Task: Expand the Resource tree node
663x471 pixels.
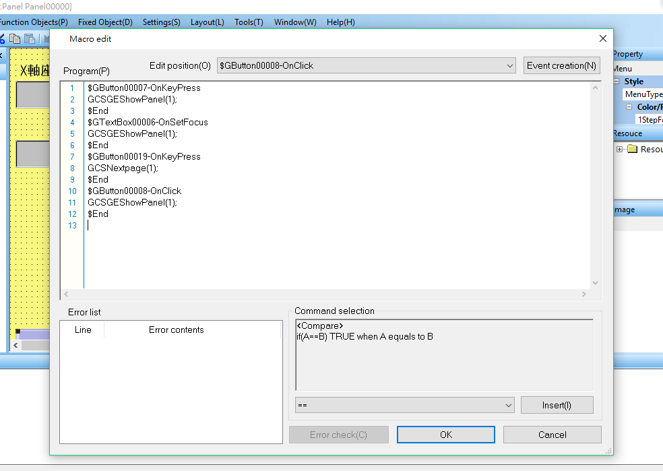Action: pyautogui.click(x=619, y=149)
